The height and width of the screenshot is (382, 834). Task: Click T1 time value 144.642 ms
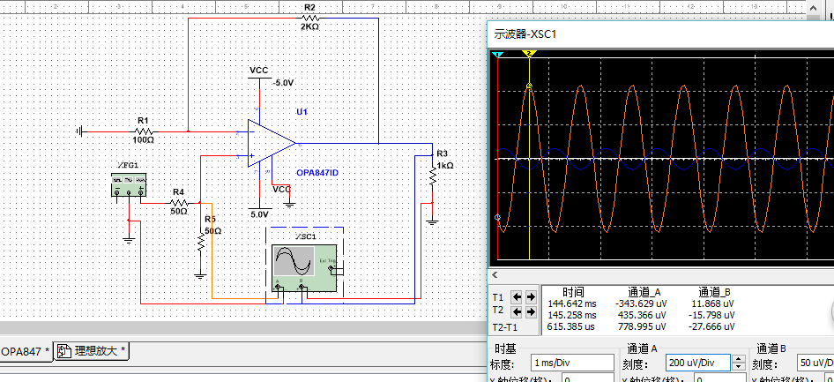click(x=572, y=303)
